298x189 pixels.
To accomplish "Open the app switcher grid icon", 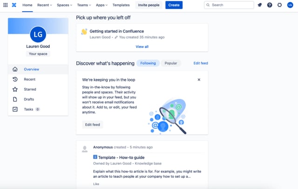I will coord(6,5).
